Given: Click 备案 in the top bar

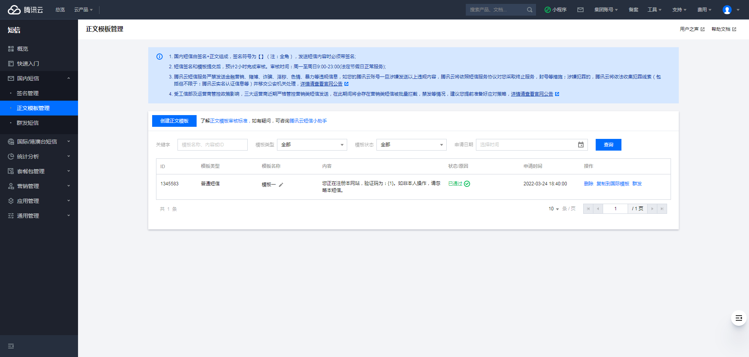Looking at the screenshot, I should tap(634, 10).
